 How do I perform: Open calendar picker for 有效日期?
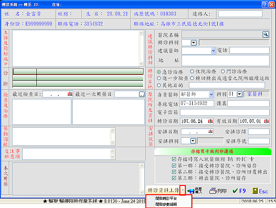266,121
